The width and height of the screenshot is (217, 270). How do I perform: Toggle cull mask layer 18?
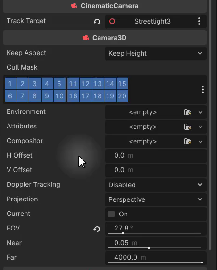click(x=98, y=96)
